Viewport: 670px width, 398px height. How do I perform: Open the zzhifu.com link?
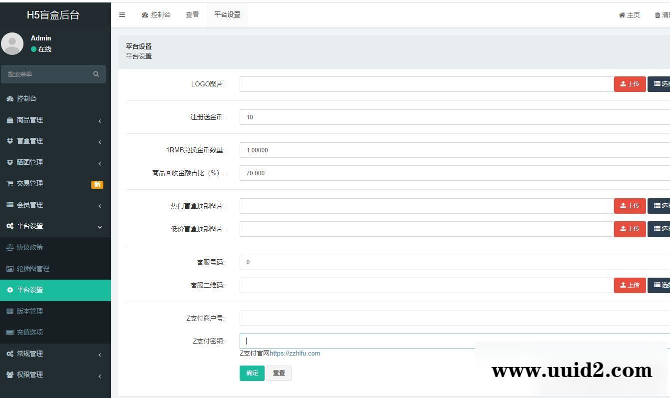coord(295,354)
